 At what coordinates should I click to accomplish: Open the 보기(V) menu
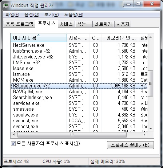[x=52, y=15]
